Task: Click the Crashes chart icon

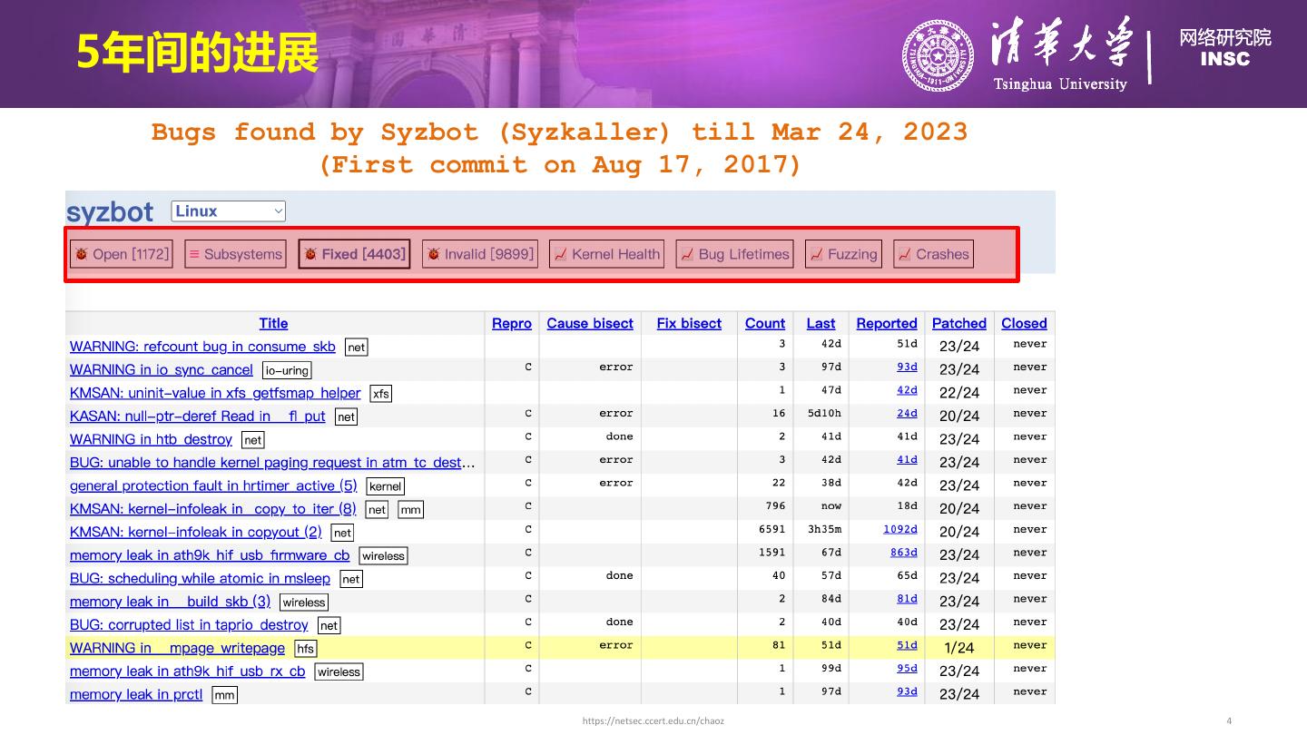Action: click(x=905, y=255)
